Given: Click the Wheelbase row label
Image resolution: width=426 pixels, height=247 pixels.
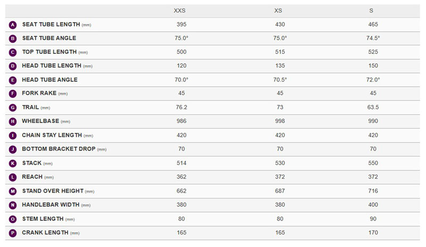Looking at the screenshot, I should [40, 121].
